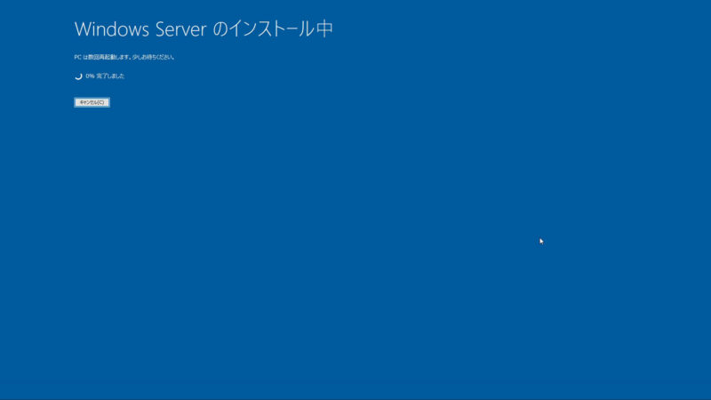Click the のインストール中 heading text
The width and height of the screenshot is (711, 400).
(273, 29)
